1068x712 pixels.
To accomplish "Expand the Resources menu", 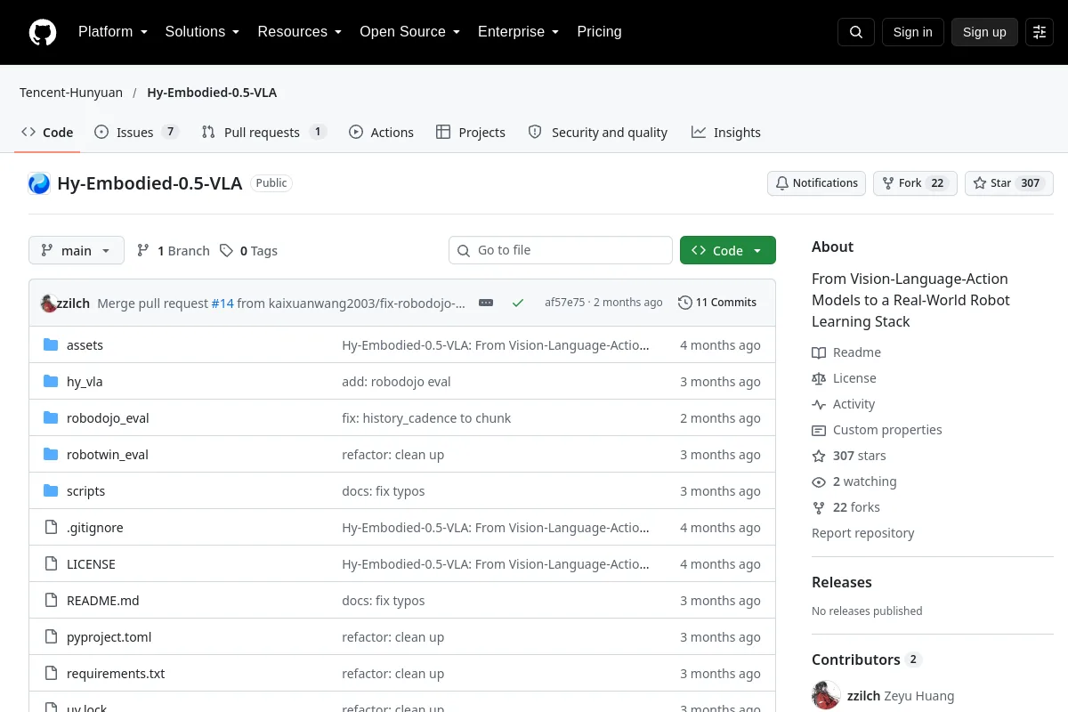I will tap(300, 32).
